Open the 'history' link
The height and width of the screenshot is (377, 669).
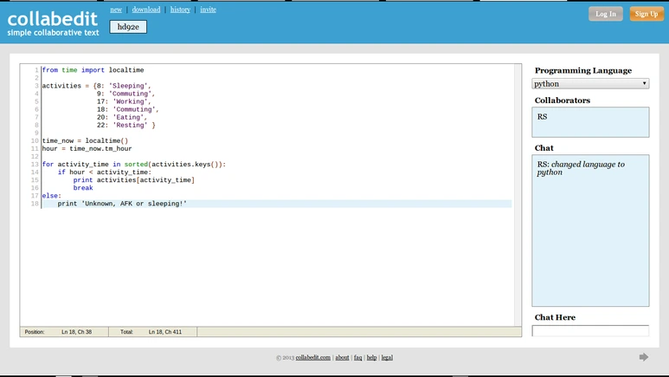180,10
